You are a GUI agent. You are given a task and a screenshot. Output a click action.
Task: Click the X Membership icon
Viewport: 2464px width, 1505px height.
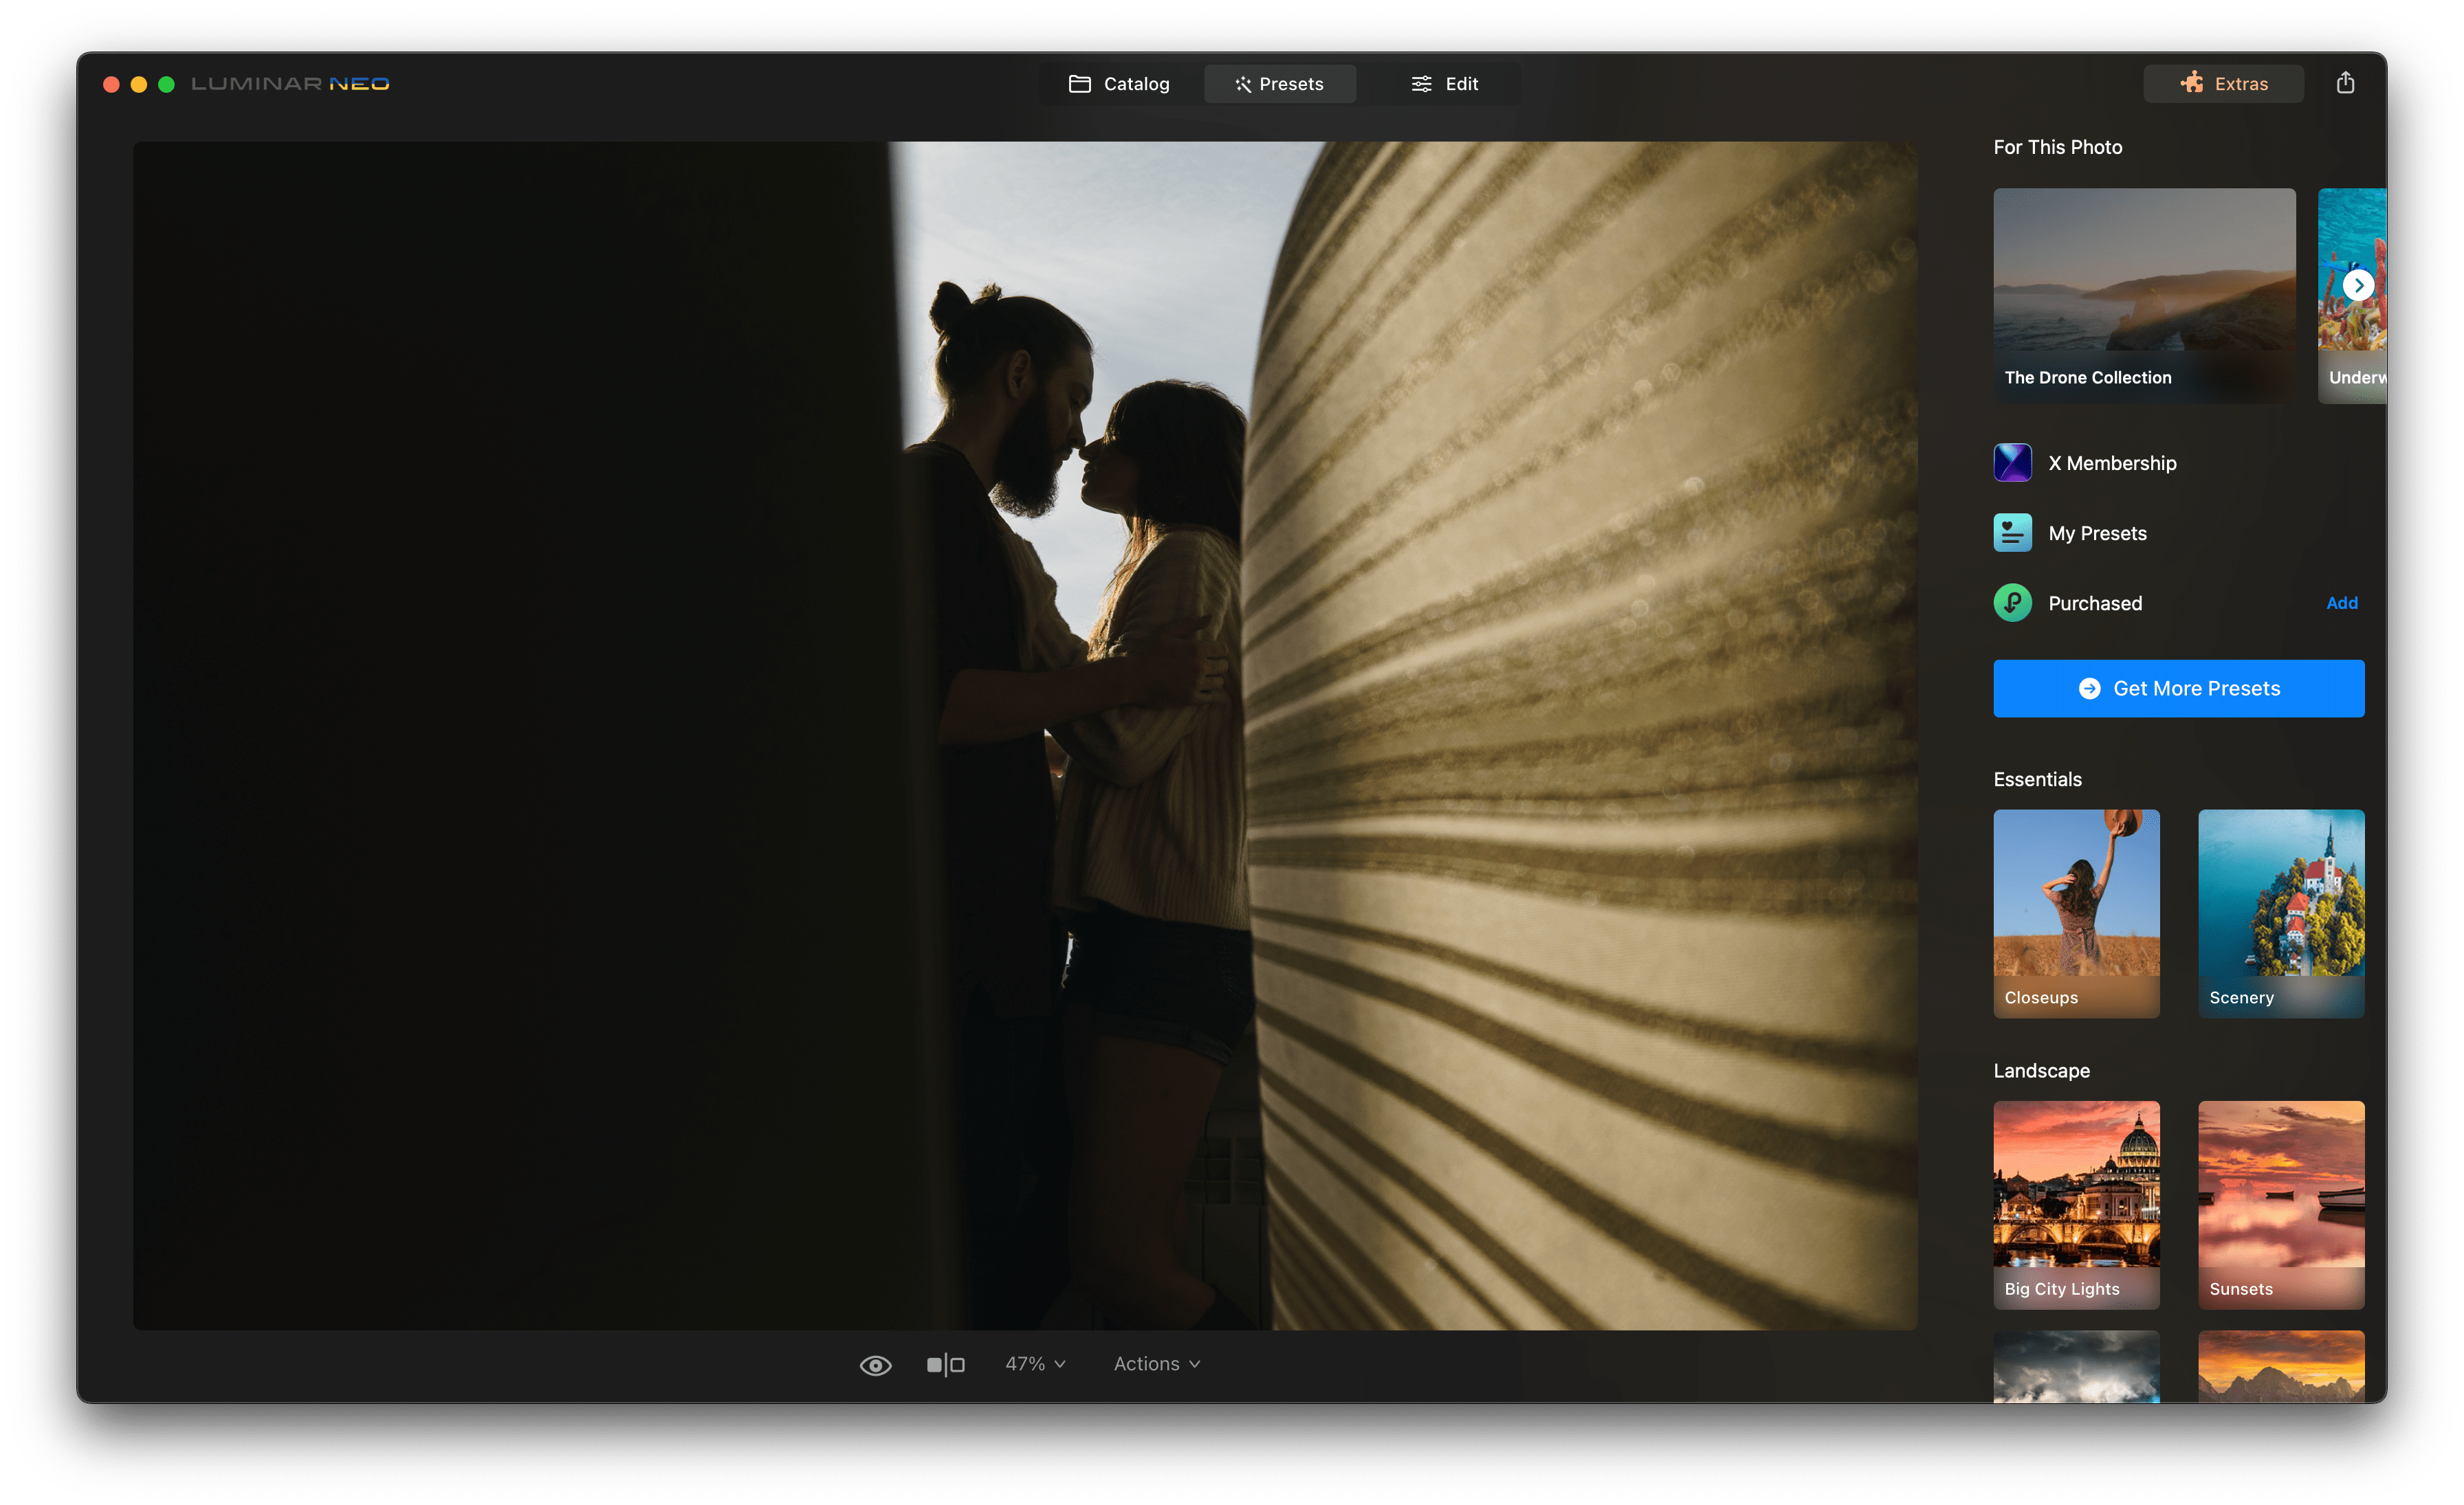[x=2012, y=462]
